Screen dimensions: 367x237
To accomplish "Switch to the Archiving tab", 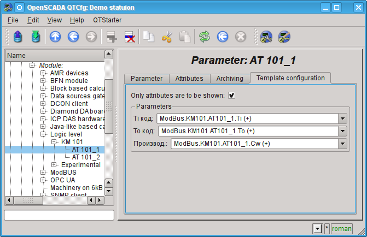I will point(229,79).
